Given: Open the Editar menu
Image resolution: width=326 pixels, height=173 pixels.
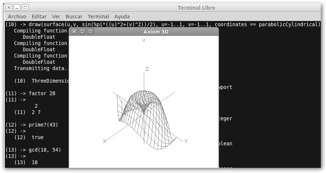Looking at the screenshot, I should 39,17.
